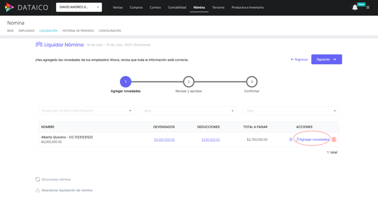Open the notifications bell icon
378x203 pixels.
355,8
